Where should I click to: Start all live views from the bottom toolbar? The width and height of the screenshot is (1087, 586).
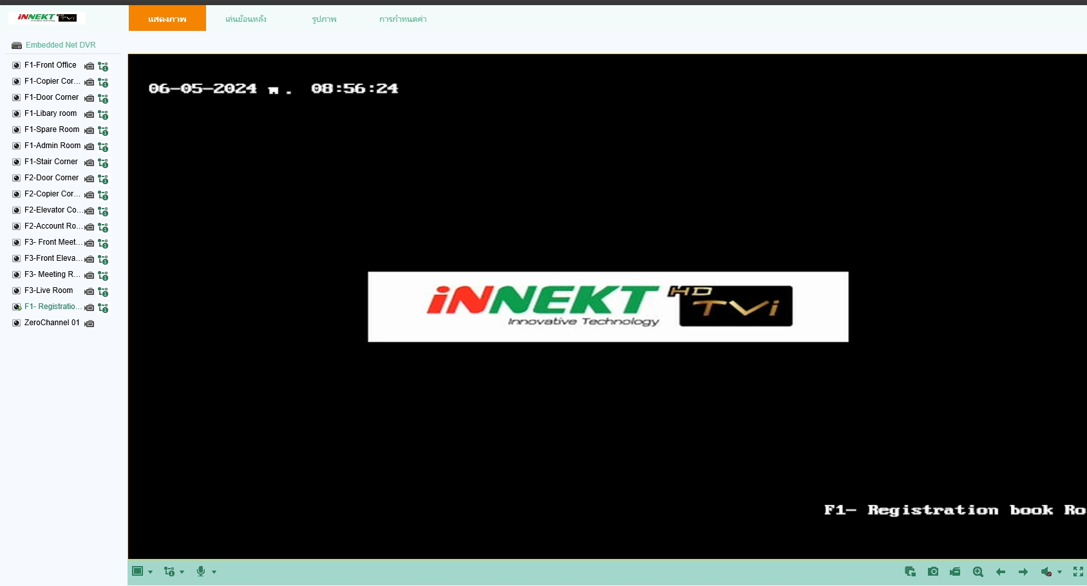click(x=910, y=572)
